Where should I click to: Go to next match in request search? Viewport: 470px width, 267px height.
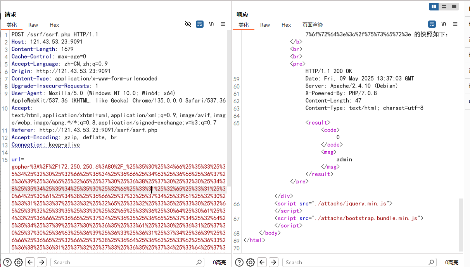point(41,262)
